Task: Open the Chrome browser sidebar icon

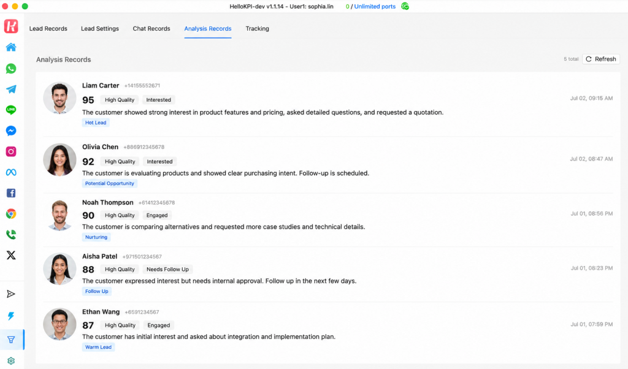Action: 11,214
